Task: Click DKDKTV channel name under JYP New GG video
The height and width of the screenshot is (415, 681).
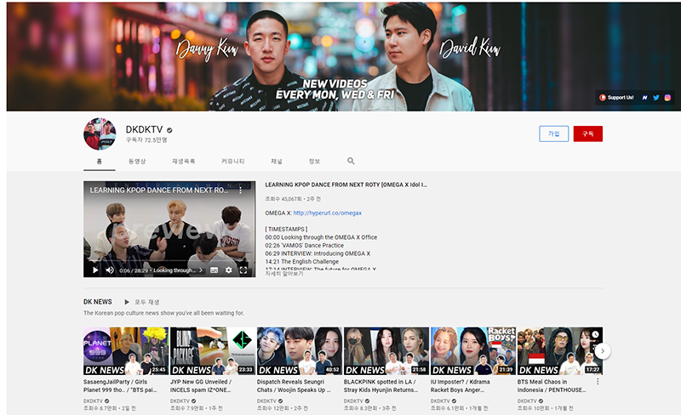Action: tap(180, 401)
